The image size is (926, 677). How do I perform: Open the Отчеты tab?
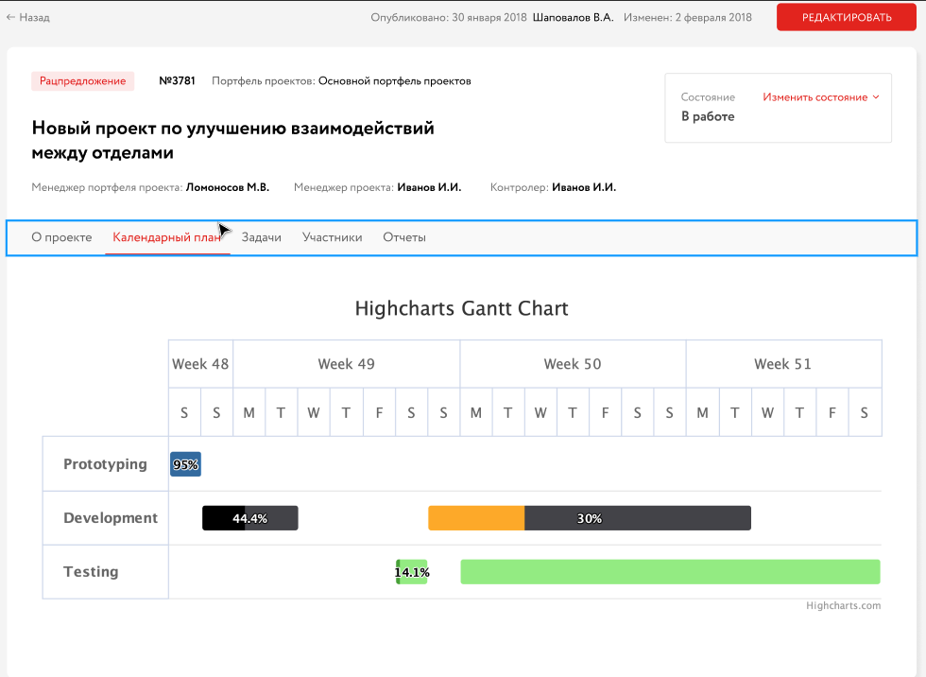pos(404,237)
